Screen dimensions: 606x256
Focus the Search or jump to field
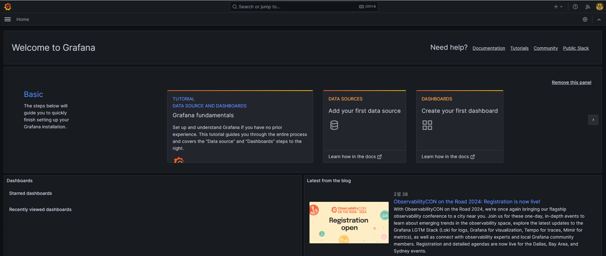(304, 7)
